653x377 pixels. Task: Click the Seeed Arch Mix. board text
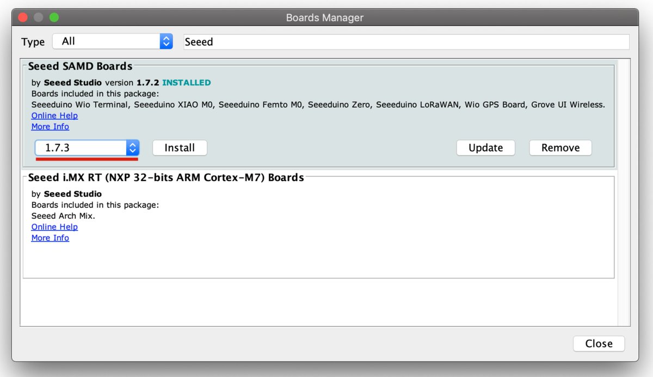point(63,216)
